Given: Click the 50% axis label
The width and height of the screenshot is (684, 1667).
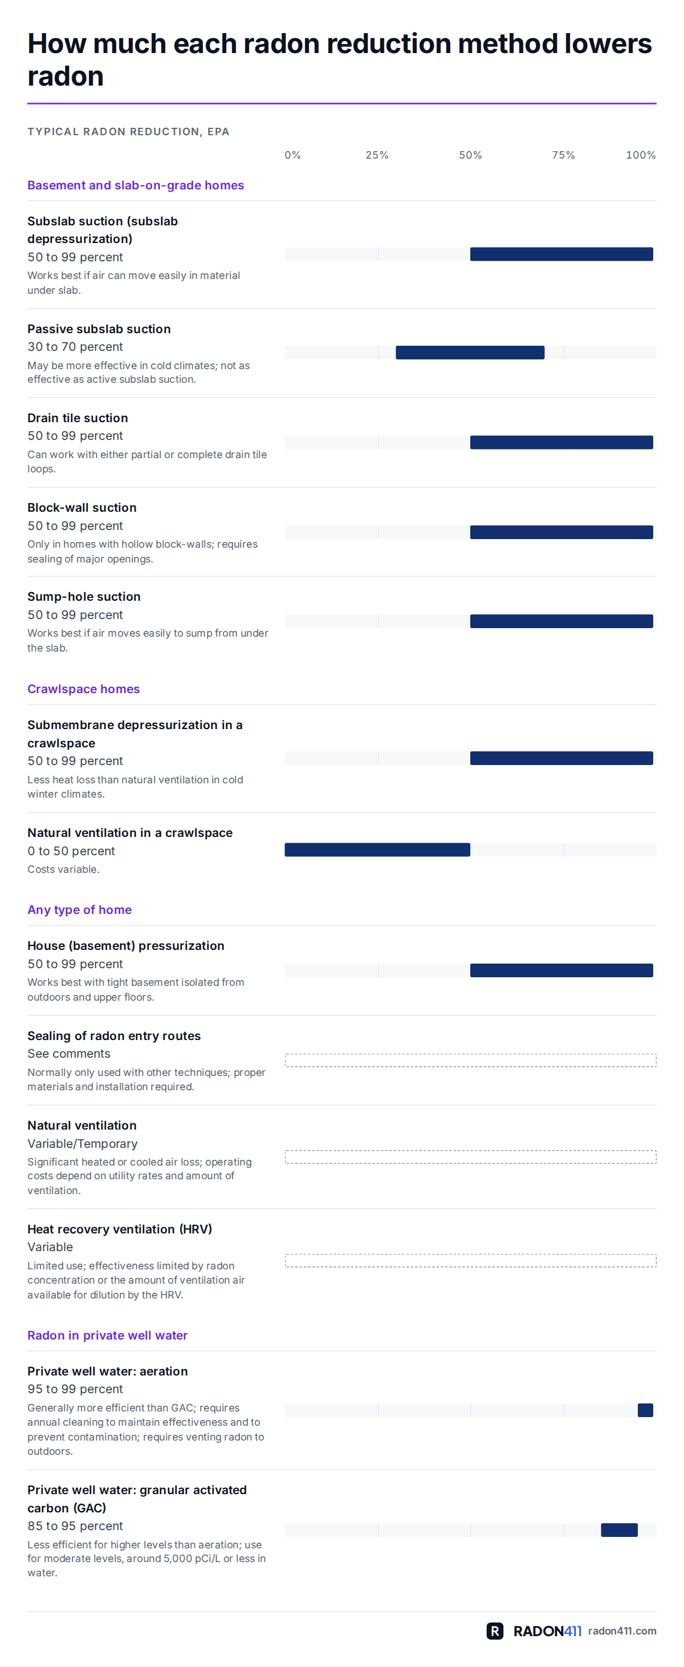Looking at the screenshot, I should [471, 155].
